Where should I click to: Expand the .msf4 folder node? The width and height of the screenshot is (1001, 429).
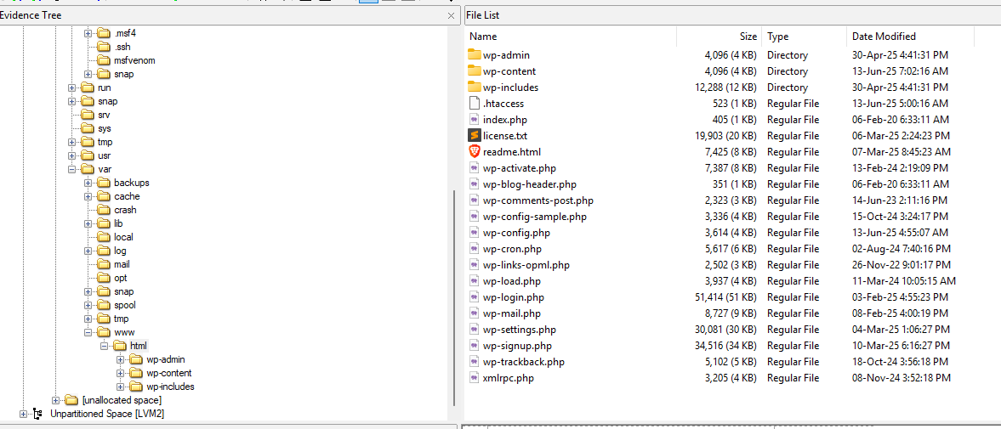pos(88,33)
